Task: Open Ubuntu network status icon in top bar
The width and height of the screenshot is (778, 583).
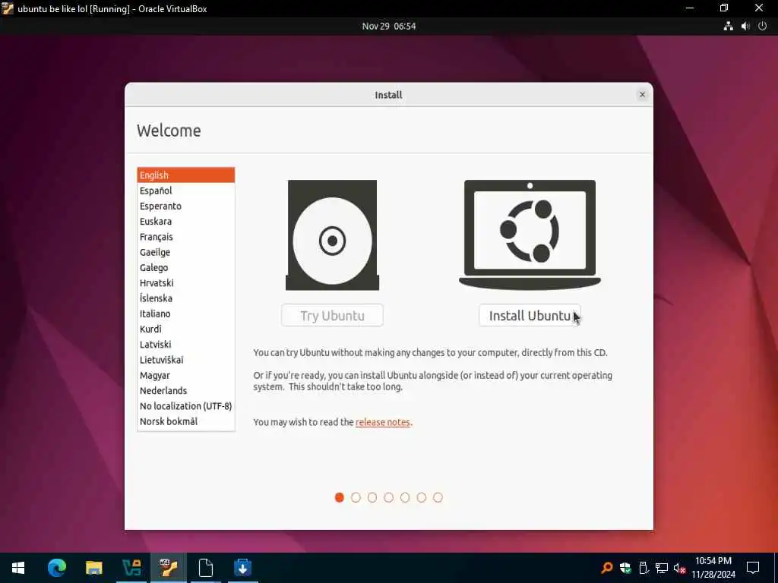Action: tap(728, 27)
